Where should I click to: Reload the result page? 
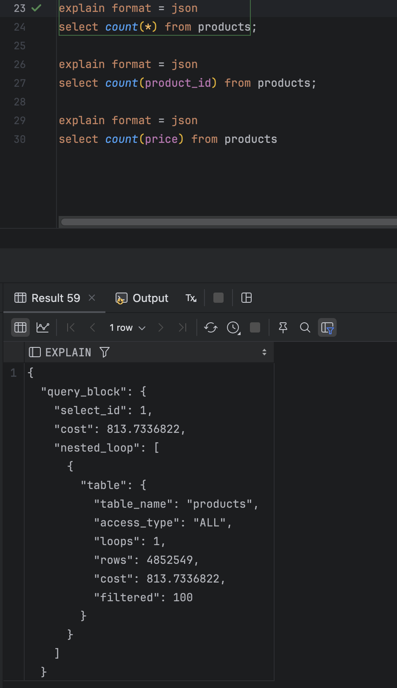[211, 327]
